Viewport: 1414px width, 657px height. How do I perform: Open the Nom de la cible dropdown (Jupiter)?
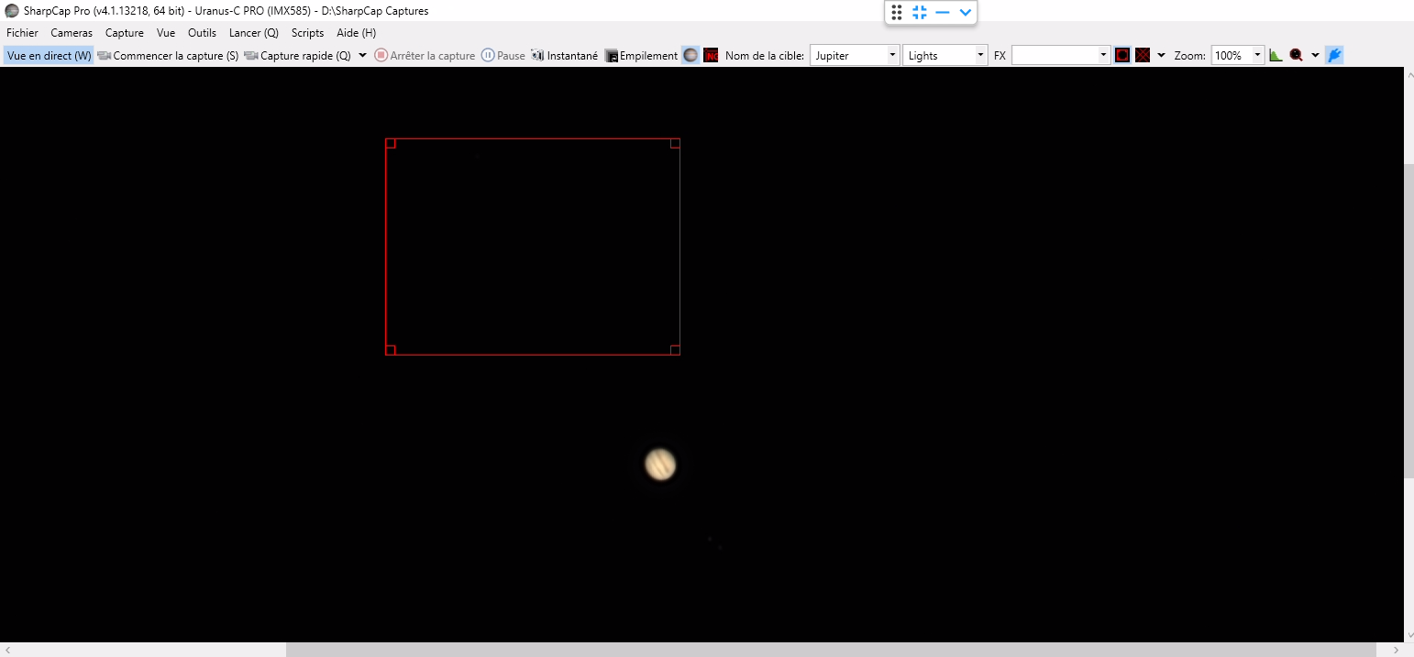click(855, 55)
